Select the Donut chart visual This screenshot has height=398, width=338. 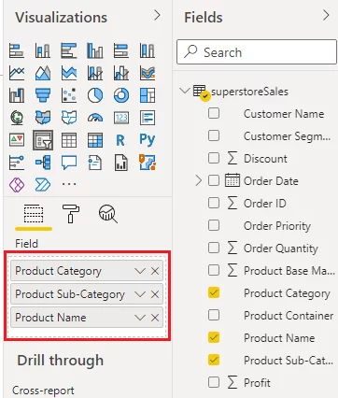(x=121, y=95)
